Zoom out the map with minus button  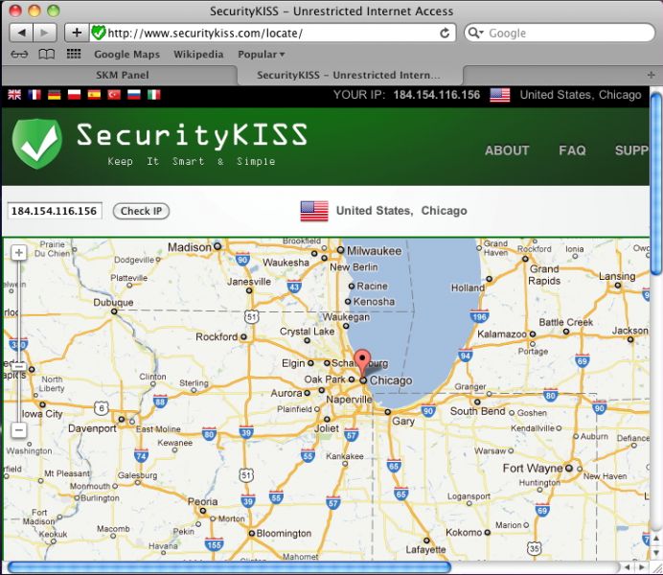click(18, 430)
